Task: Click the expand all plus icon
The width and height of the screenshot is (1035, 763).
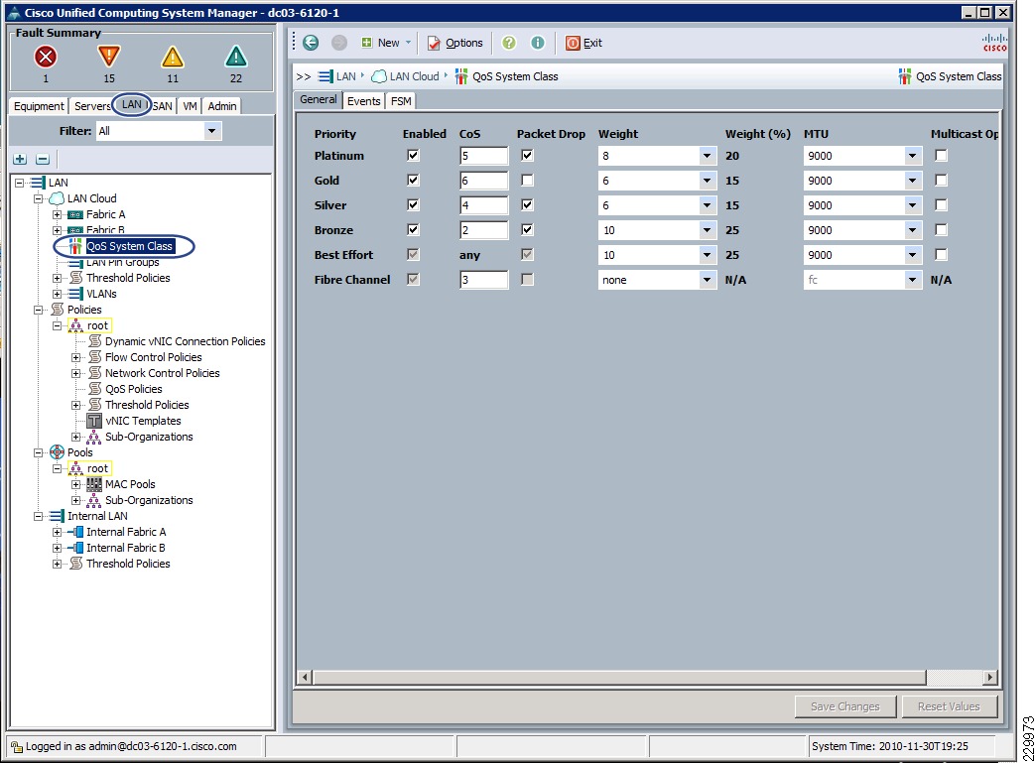Action: pos(20,159)
